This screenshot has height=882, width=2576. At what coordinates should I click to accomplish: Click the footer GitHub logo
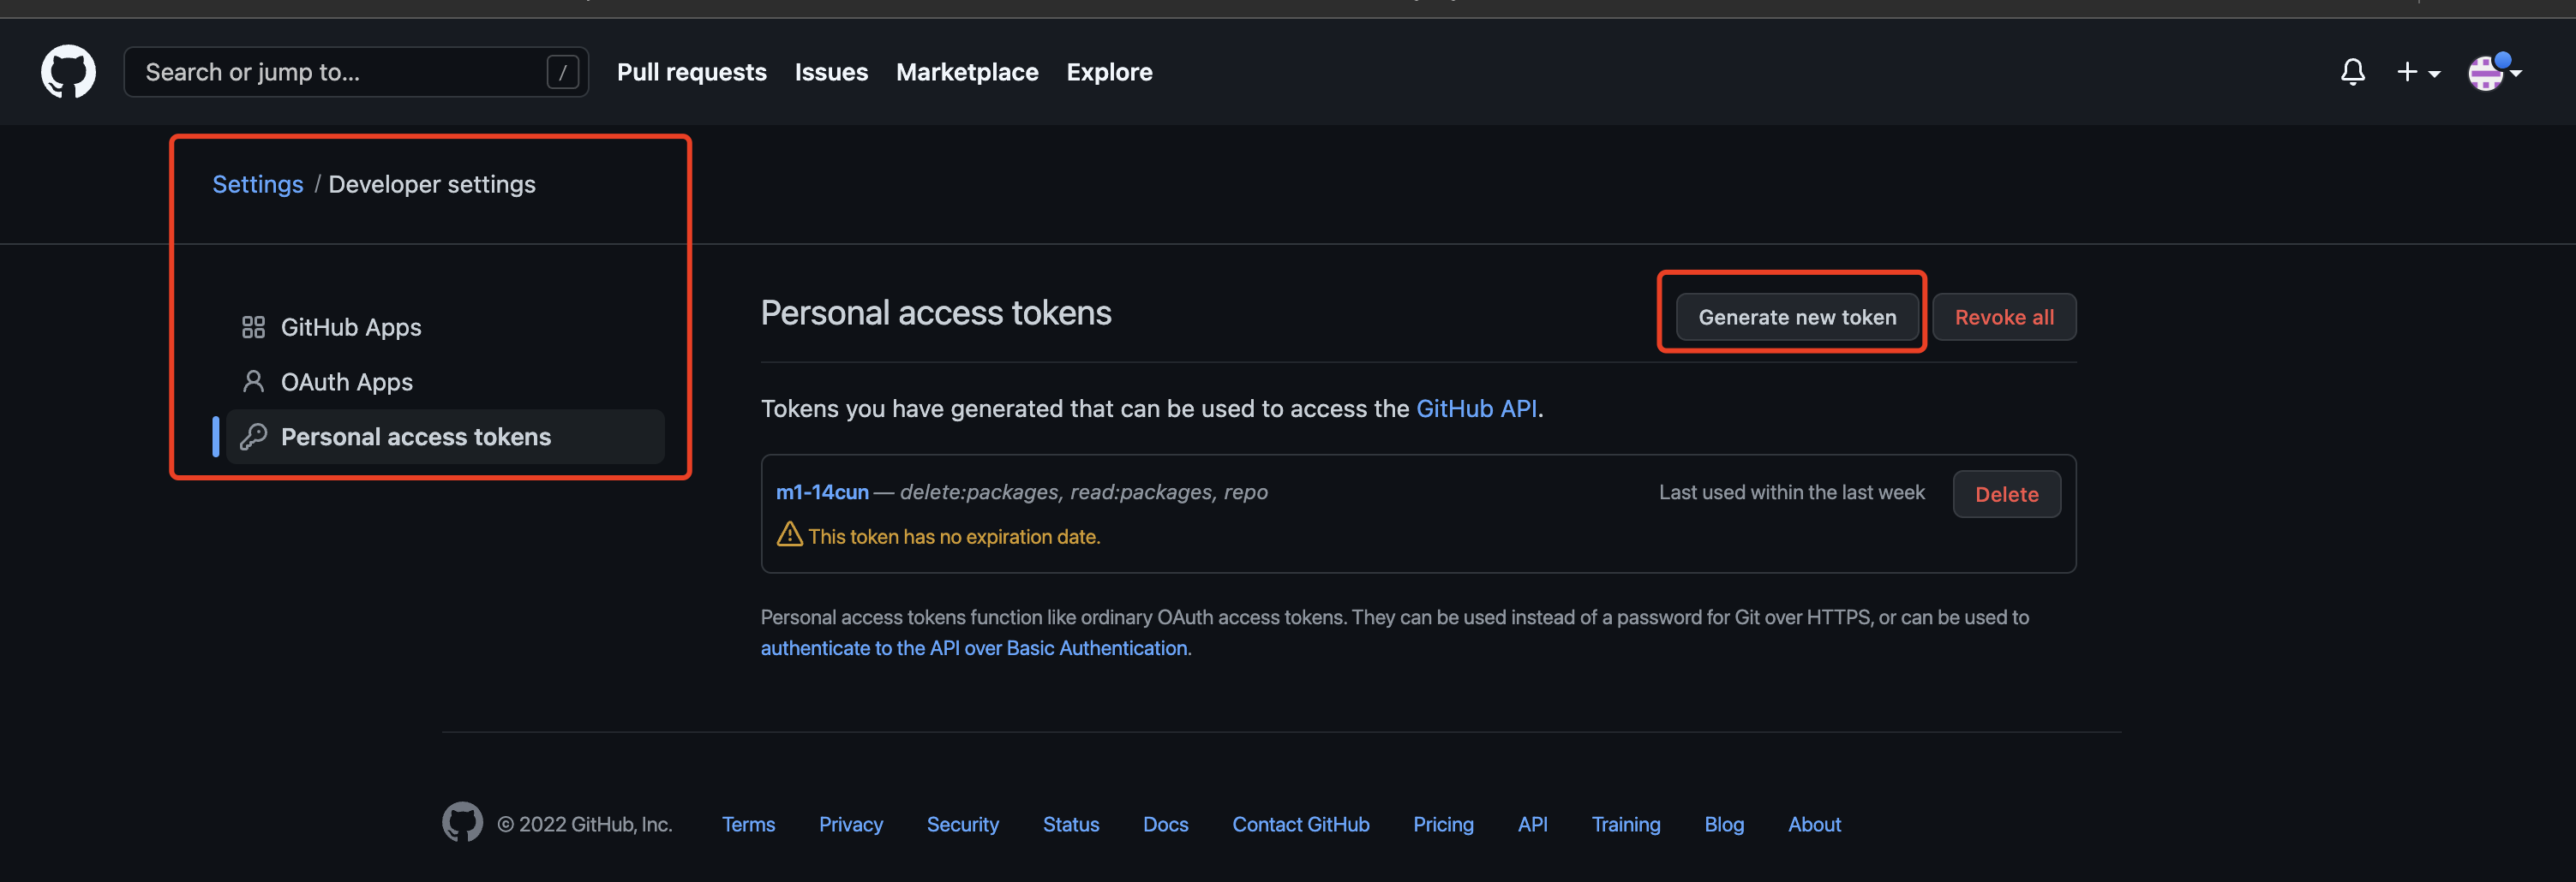point(462,822)
